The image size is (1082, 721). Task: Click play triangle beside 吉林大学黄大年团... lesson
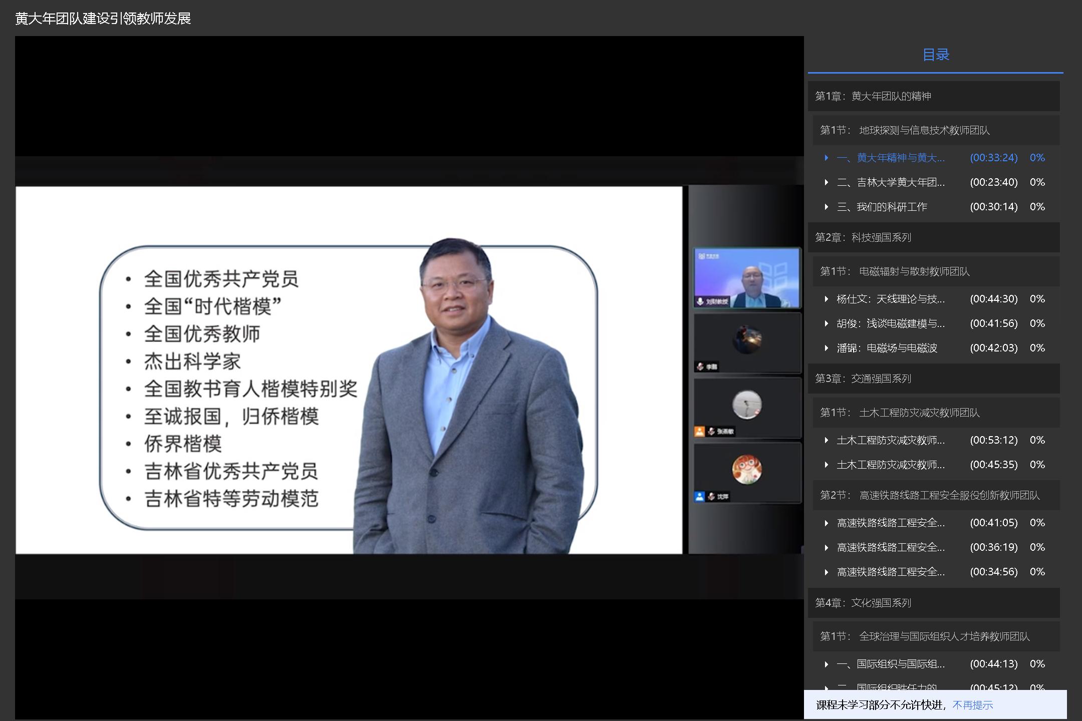(x=827, y=182)
